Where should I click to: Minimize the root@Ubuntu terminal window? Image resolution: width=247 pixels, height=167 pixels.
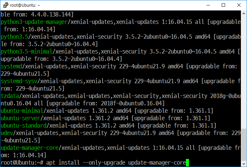(x=208, y=5)
